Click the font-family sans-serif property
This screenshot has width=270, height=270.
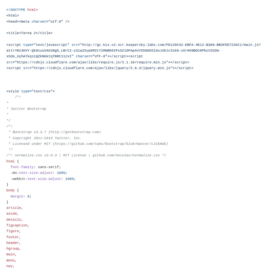click(x=36, y=167)
